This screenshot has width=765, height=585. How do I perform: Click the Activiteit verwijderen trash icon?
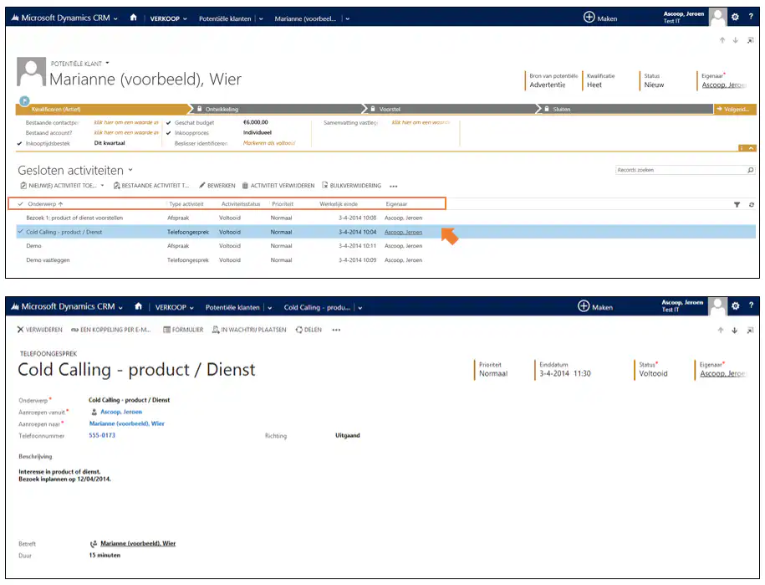[245, 186]
